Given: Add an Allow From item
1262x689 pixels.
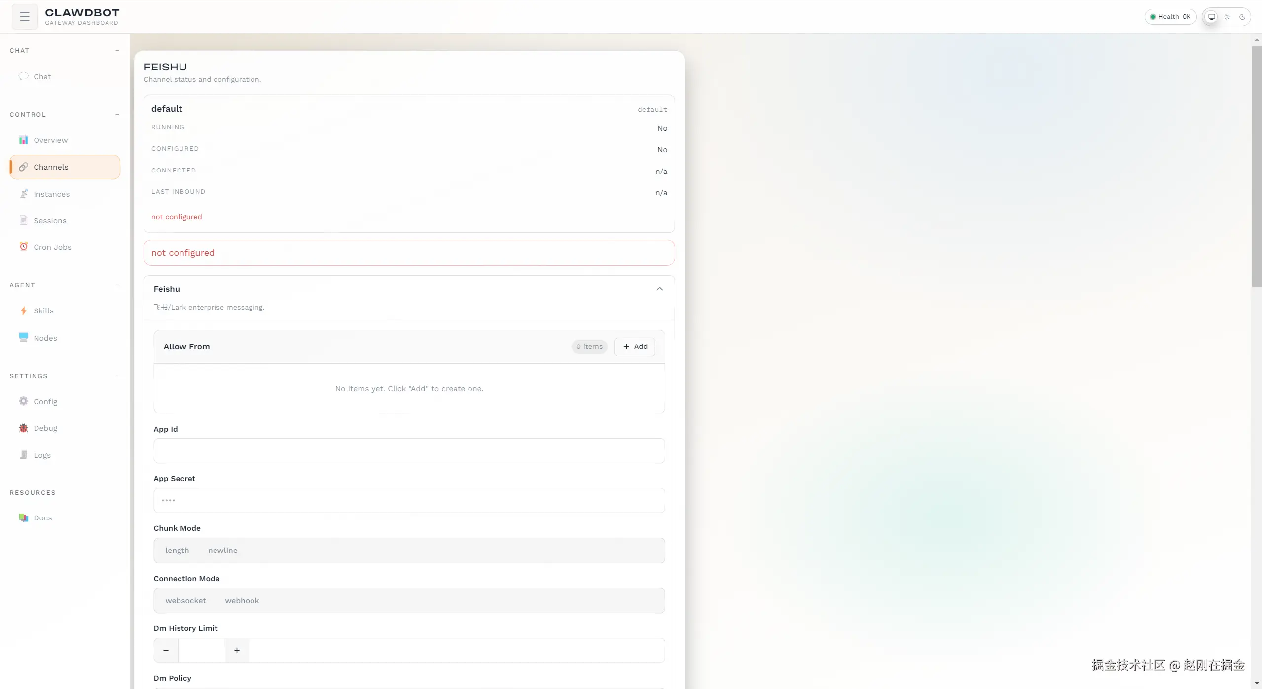Looking at the screenshot, I should 635,347.
